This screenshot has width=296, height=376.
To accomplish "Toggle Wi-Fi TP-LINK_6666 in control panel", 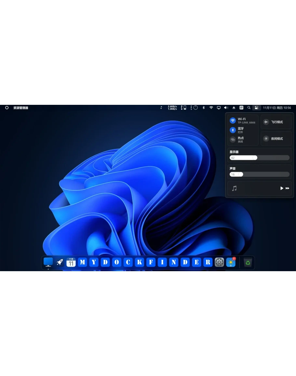I will pyautogui.click(x=233, y=121).
